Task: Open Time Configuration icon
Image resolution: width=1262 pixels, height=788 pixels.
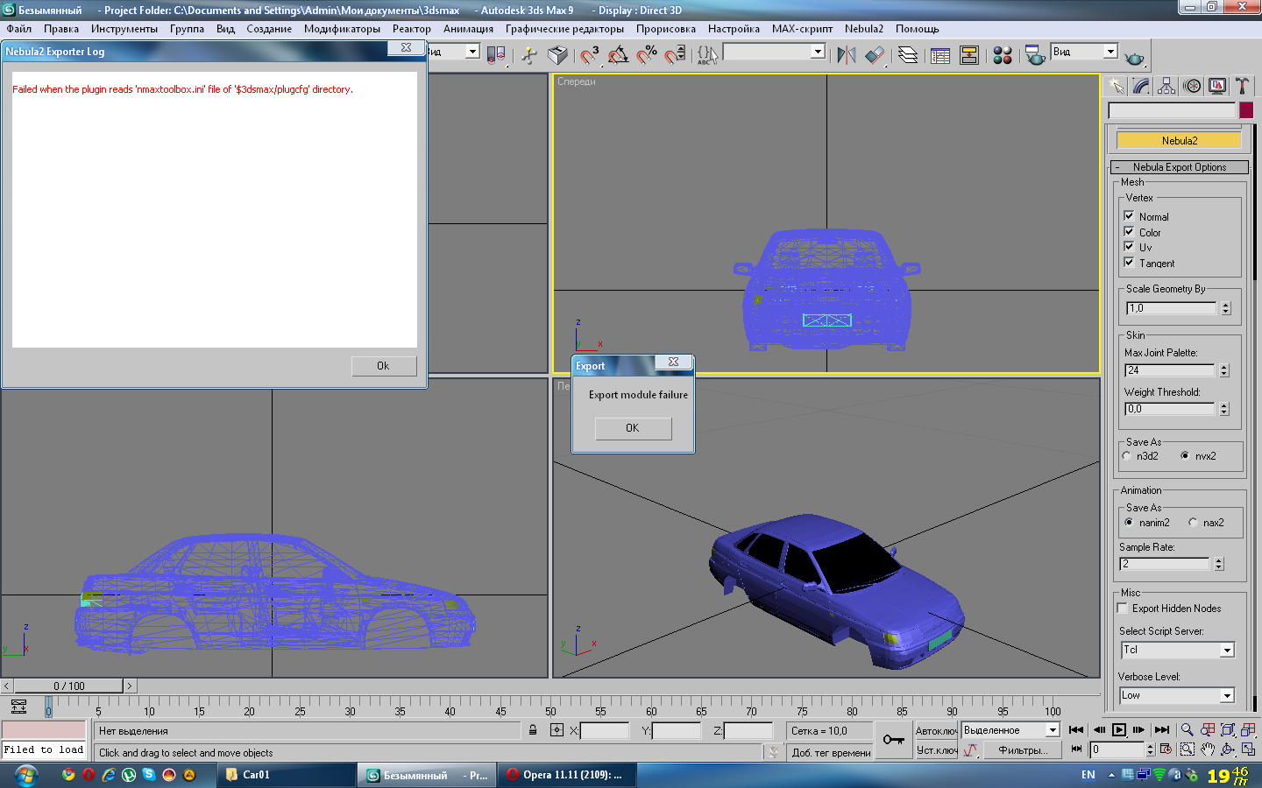Action: pos(1166,749)
